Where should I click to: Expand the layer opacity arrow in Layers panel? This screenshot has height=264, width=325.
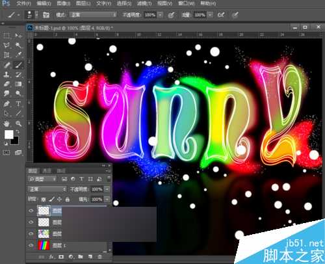click(x=107, y=189)
